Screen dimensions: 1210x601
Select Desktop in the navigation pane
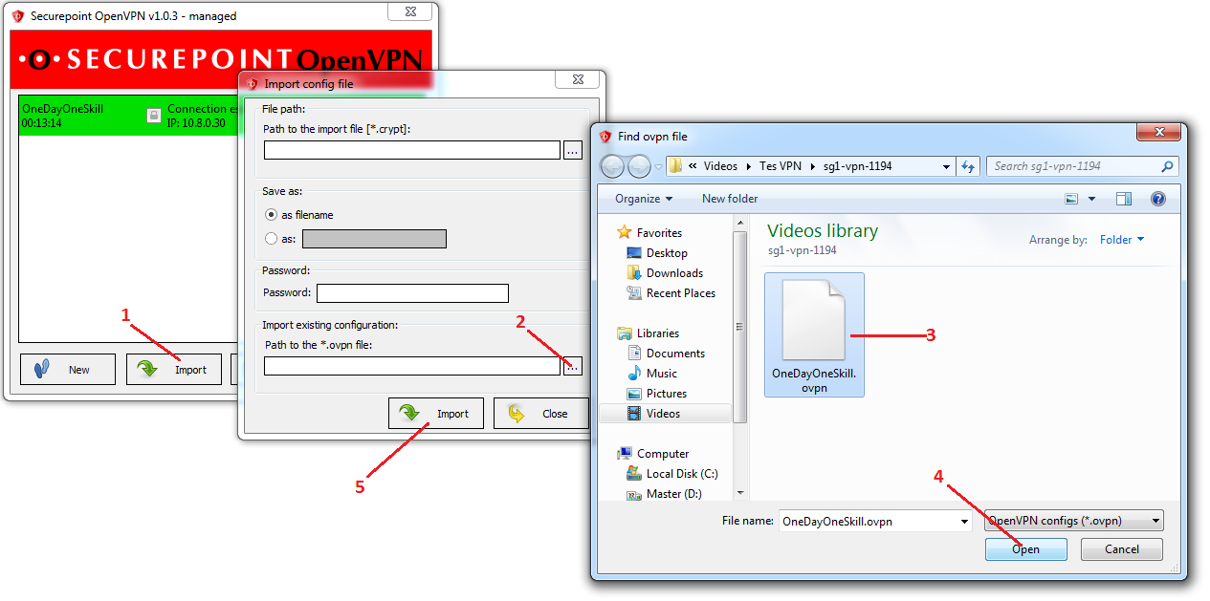point(667,252)
